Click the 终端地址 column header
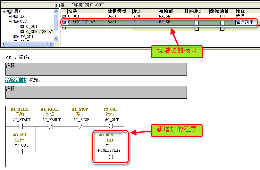This screenshot has width=260, height=170. (x=222, y=11)
